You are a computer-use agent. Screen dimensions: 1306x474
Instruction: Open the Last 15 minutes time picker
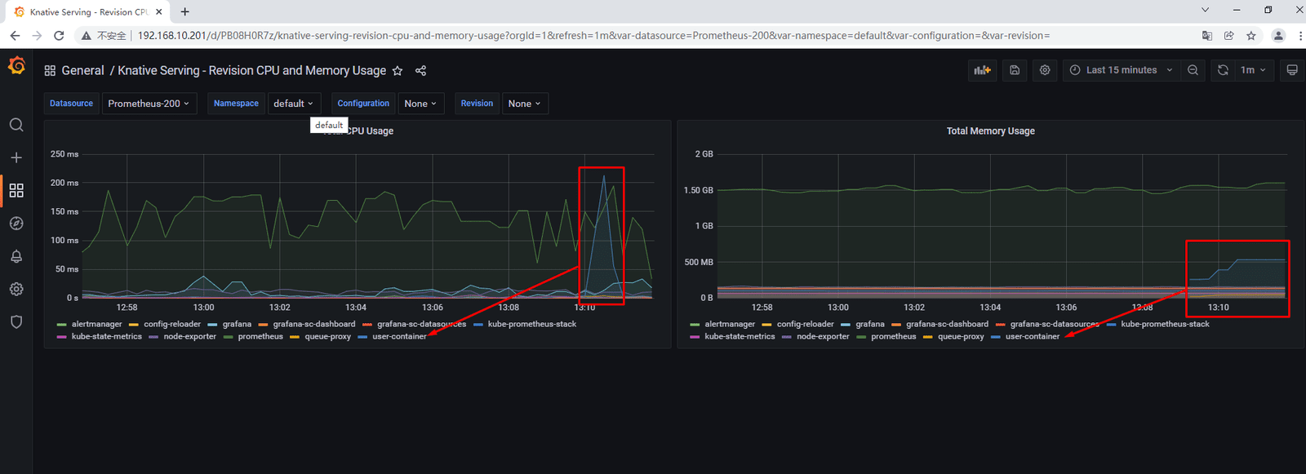click(x=1121, y=70)
